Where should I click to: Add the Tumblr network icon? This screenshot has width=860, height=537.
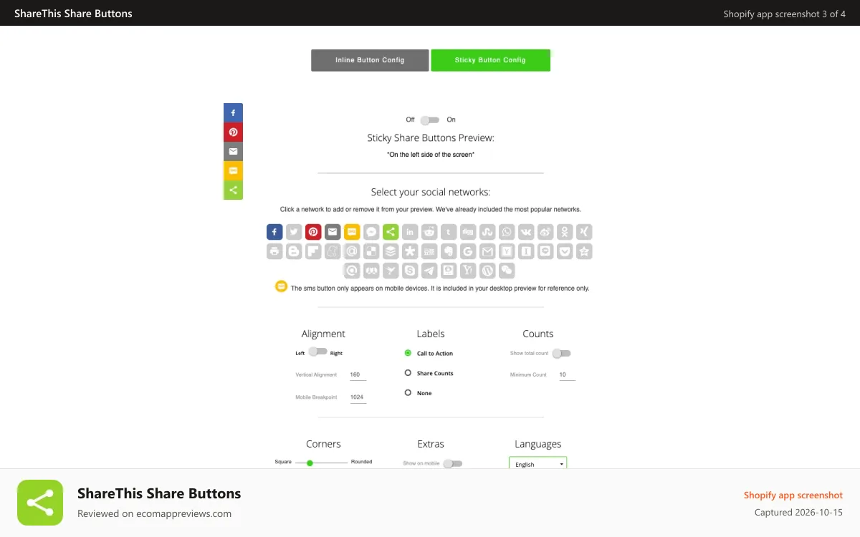click(449, 232)
